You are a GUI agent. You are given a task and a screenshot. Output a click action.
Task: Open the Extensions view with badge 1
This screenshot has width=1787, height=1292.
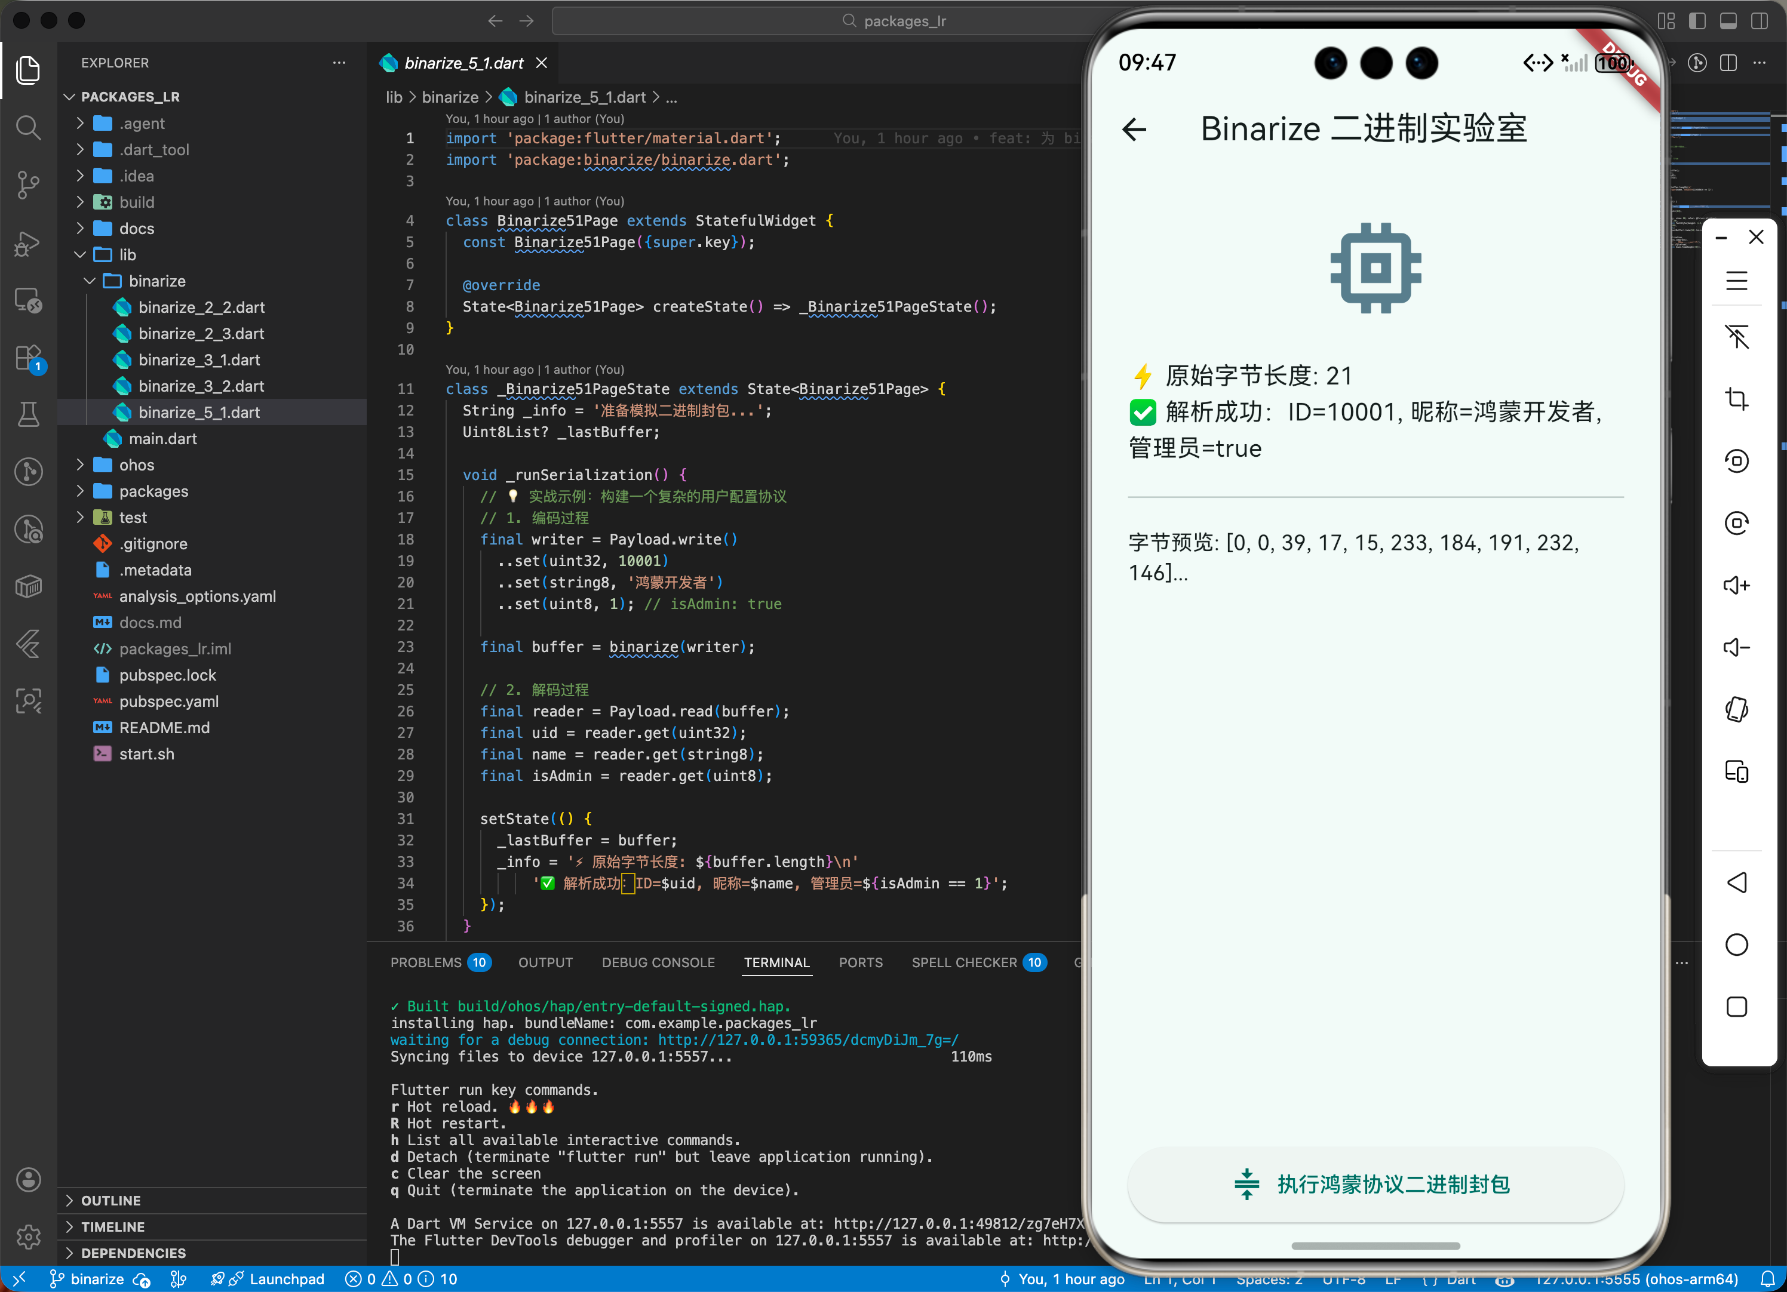click(x=28, y=358)
